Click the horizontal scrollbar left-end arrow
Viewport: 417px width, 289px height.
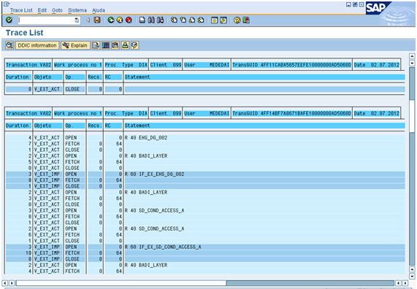click(5, 283)
